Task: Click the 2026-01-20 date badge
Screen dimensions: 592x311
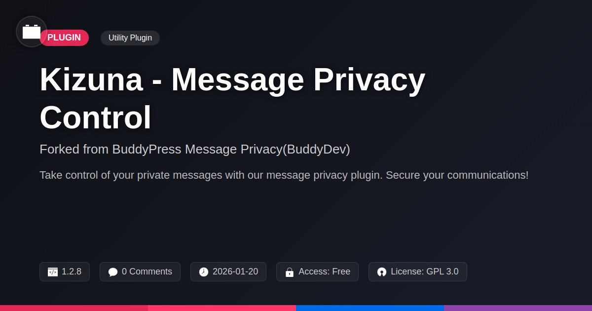Action: [228, 272]
